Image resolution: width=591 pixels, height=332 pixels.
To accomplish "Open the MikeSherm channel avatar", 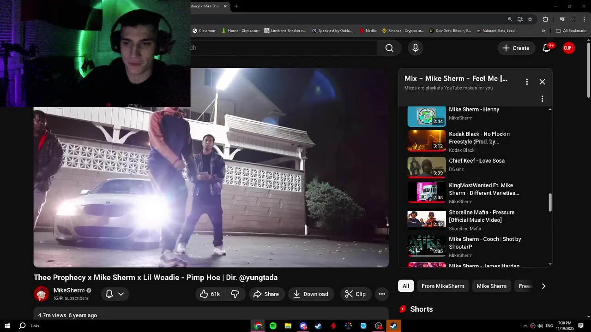I will tap(42, 294).
